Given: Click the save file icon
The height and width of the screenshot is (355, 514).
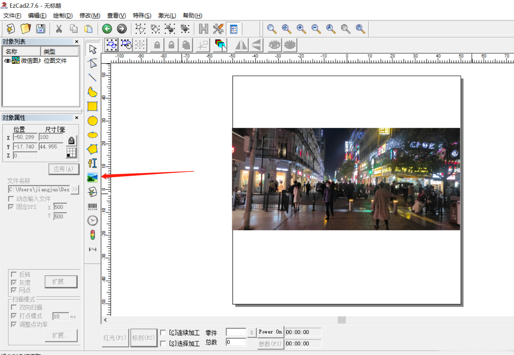Looking at the screenshot, I should [41, 29].
